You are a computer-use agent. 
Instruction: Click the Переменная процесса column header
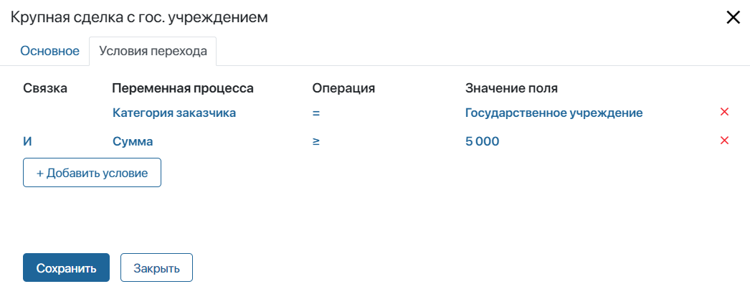[x=183, y=88]
